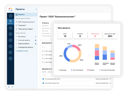Expand Этап 1 row in Gantt list
Viewport: 127px width, 93px height.
[42, 51]
